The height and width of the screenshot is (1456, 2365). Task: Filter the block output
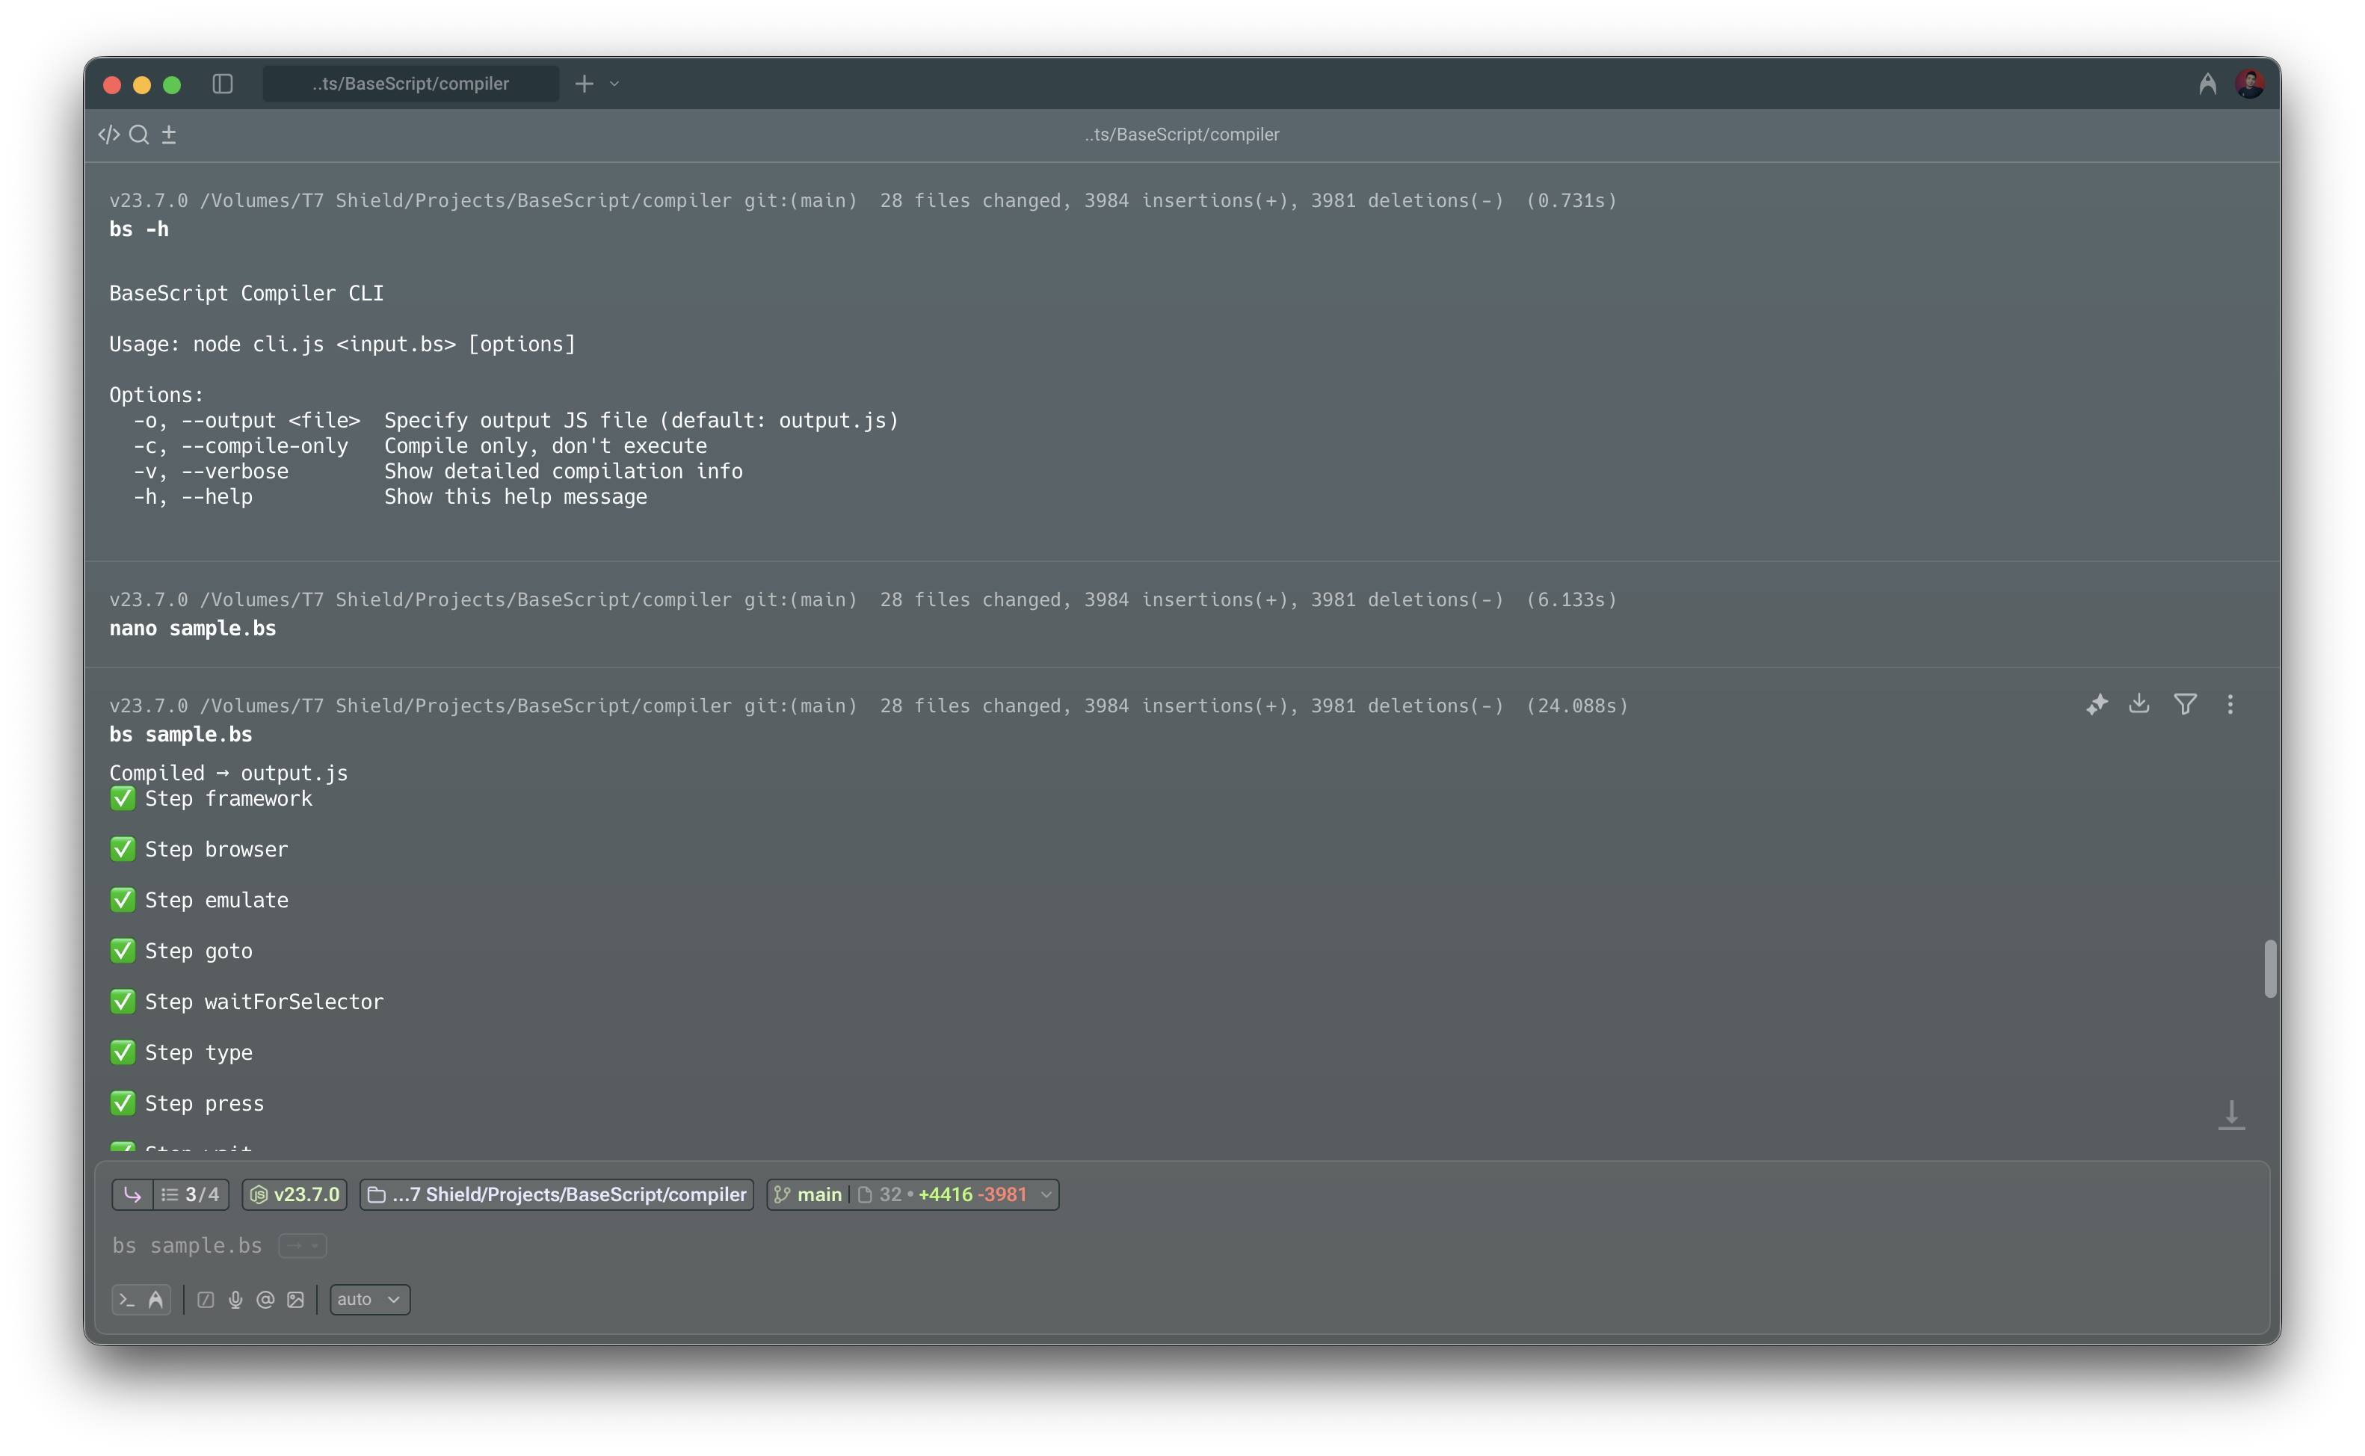2185,704
